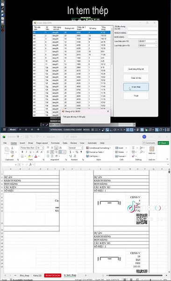The height and width of the screenshot is (281, 171).
Task: Open the Data ribbon tab
Action: click(65, 143)
